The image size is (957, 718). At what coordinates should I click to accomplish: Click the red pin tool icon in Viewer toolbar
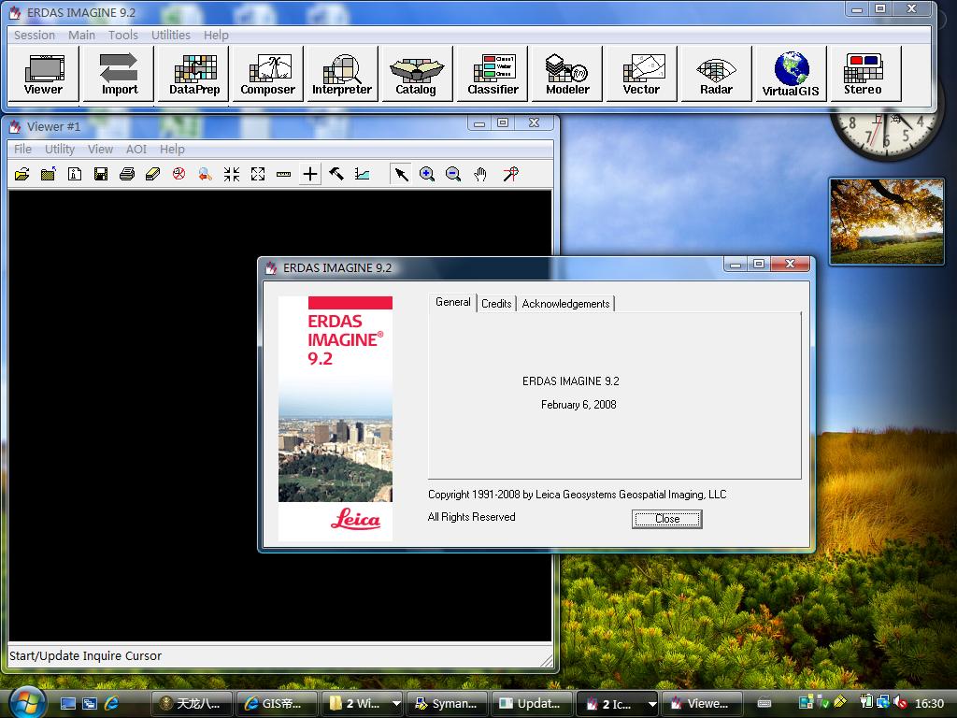(510, 175)
